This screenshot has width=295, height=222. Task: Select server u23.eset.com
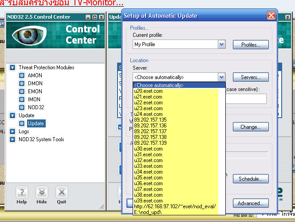pos(179,108)
